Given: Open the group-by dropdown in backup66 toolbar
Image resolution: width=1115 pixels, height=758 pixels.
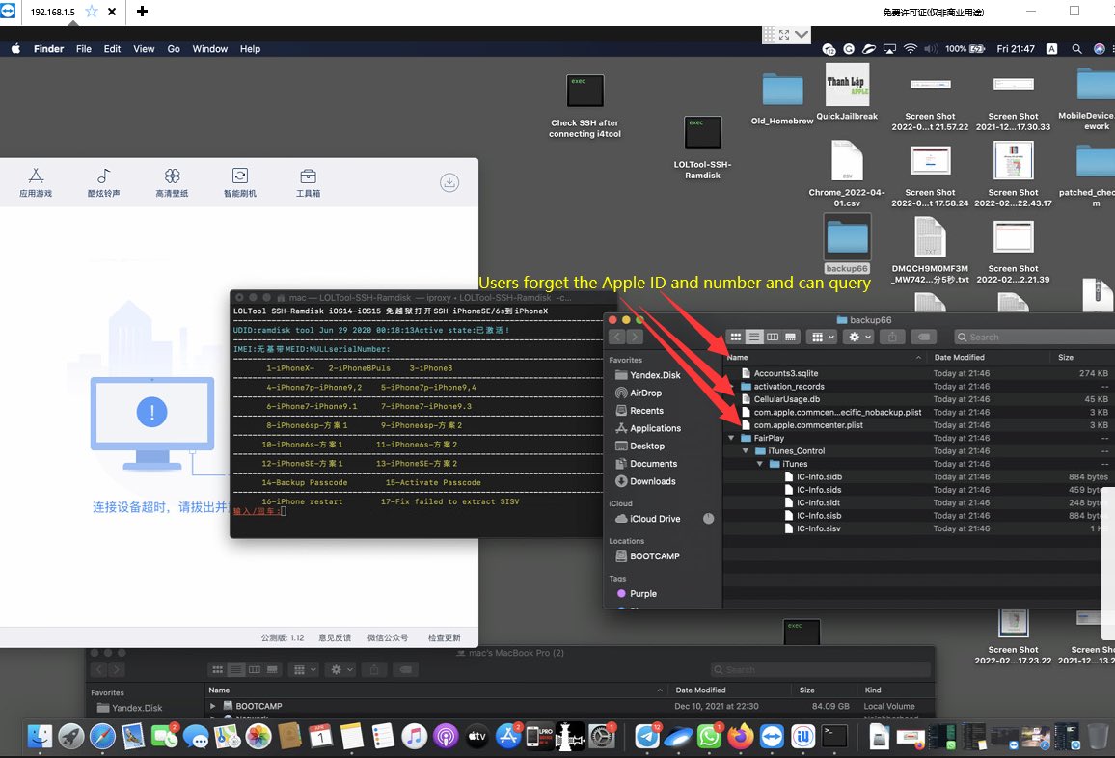Looking at the screenshot, I should click(x=822, y=337).
